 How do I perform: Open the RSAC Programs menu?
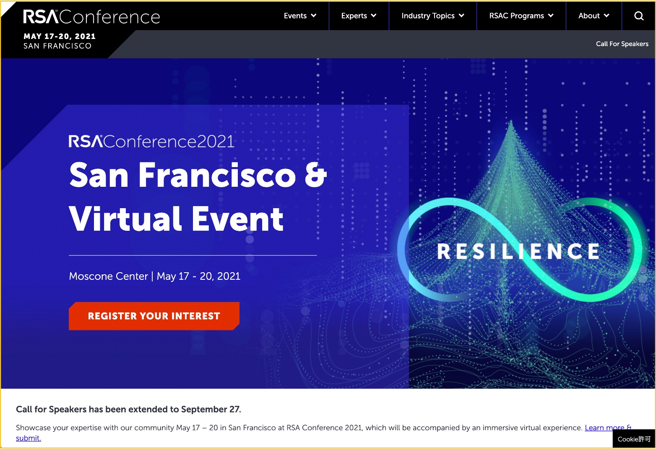[x=521, y=16]
